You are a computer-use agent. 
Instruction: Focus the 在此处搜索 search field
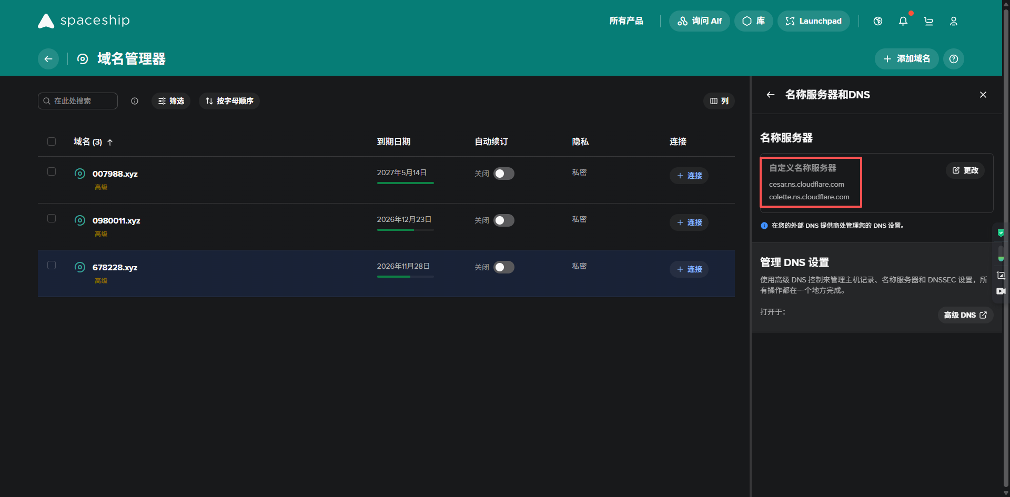pyautogui.click(x=78, y=101)
